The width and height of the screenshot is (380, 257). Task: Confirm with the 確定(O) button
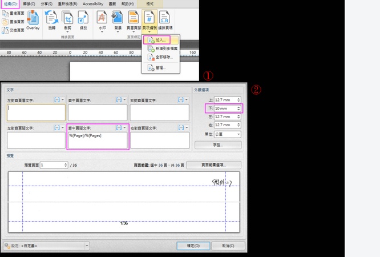pyautogui.click(x=193, y=246)
